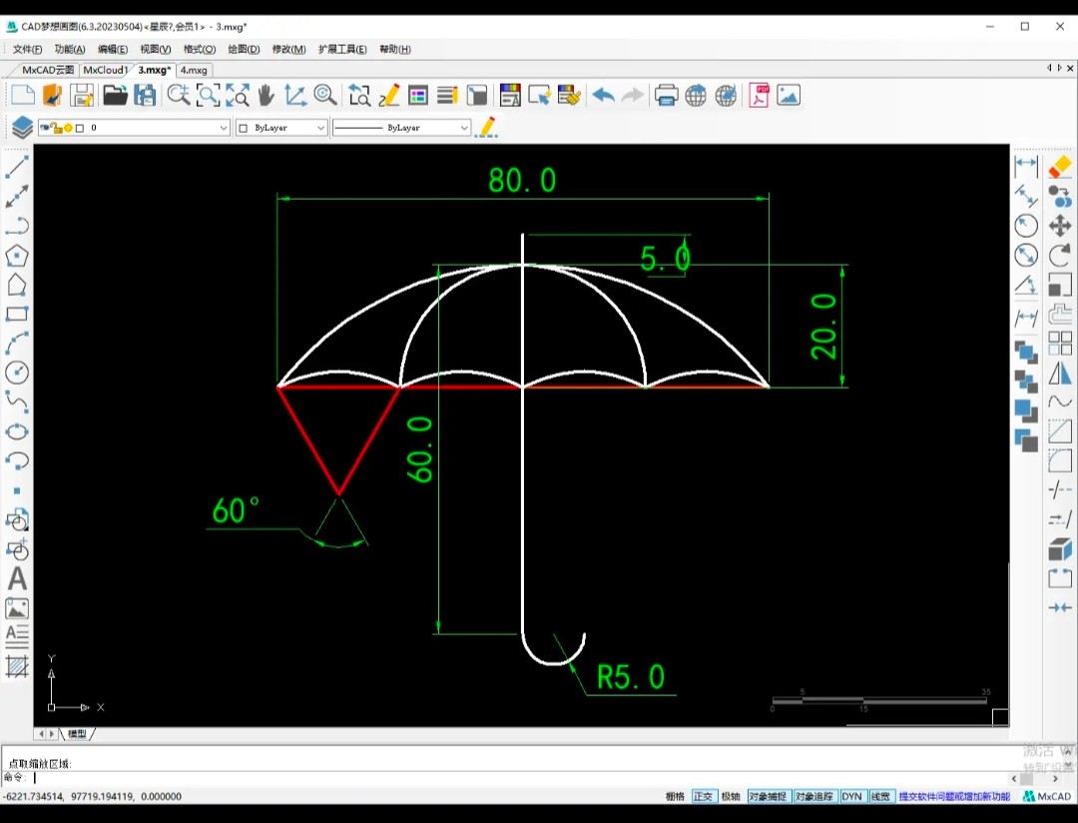The image size is (1078, 823).
Task: Export drawing with the PDF icon
Action: pyautogui.click(x=759, y=95)
